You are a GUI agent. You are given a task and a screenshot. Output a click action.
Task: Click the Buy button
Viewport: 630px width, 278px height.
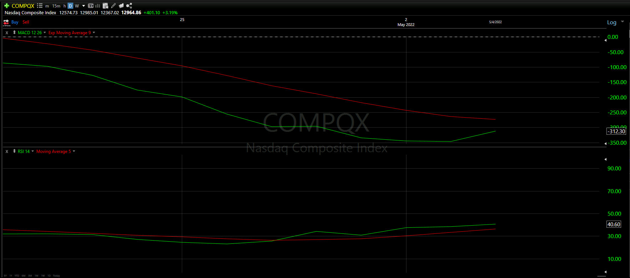[x=15, y=22]
